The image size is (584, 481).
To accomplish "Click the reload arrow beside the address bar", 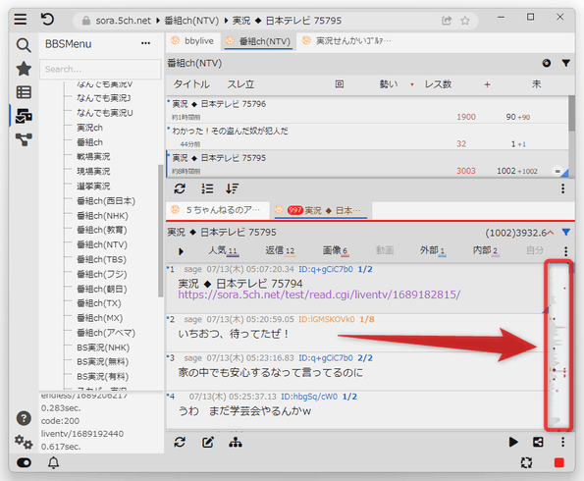I will point(47,19).
